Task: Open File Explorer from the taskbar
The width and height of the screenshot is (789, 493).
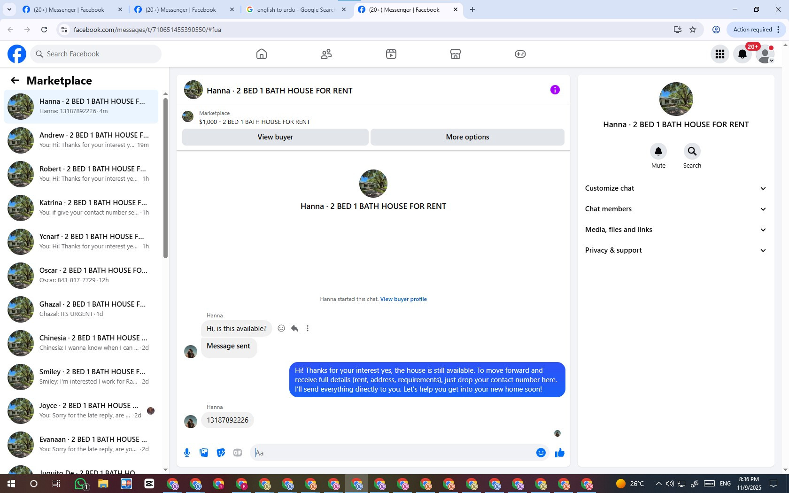Action: pos(103,484)
